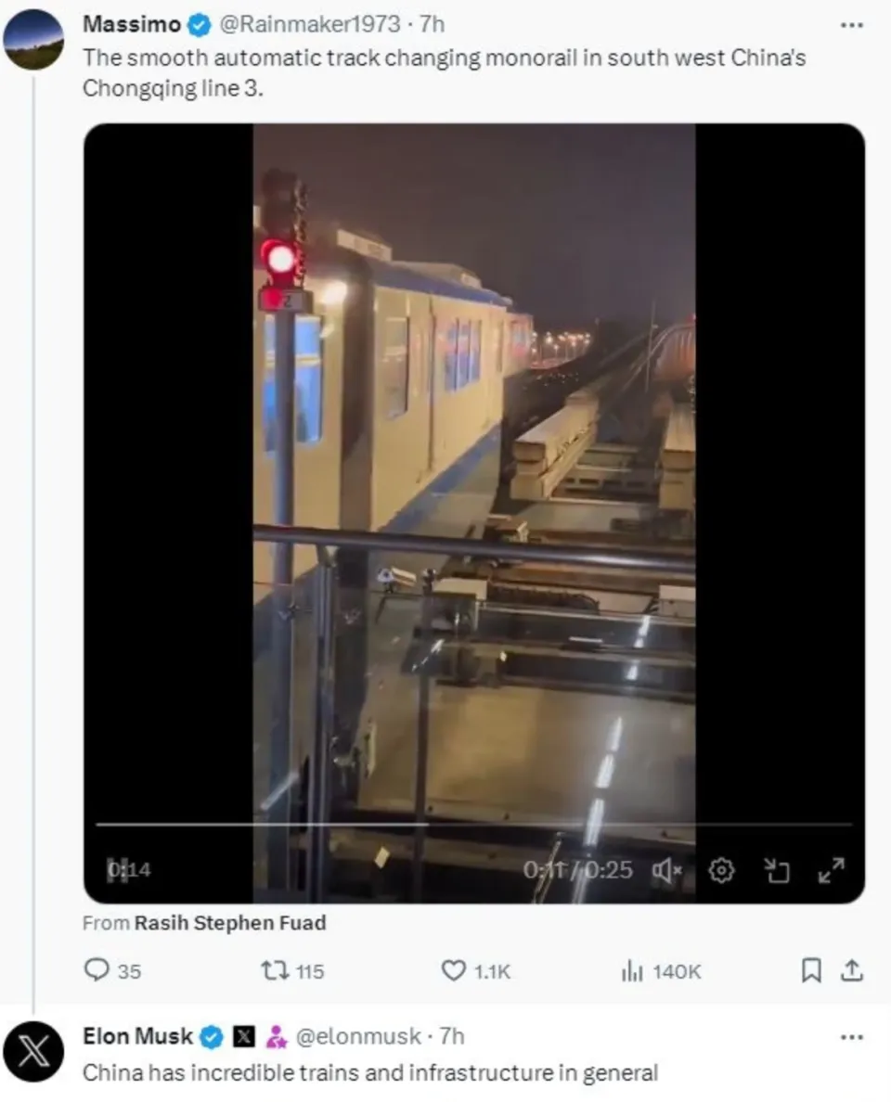This screenshot has height=1102, width=891.
Task: Click the Rasih Stephen Fuad source link
Action: pos(230,923)
